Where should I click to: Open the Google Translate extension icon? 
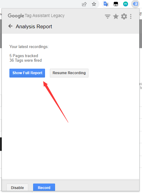pos(106,4)
